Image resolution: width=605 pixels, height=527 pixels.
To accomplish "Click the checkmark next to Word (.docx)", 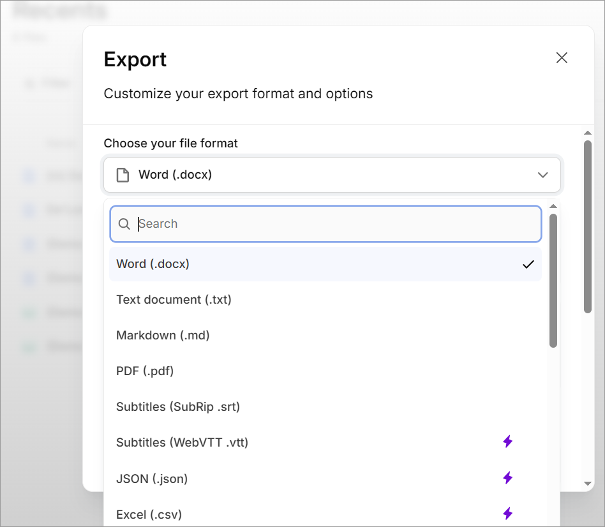I will (528, 264).
